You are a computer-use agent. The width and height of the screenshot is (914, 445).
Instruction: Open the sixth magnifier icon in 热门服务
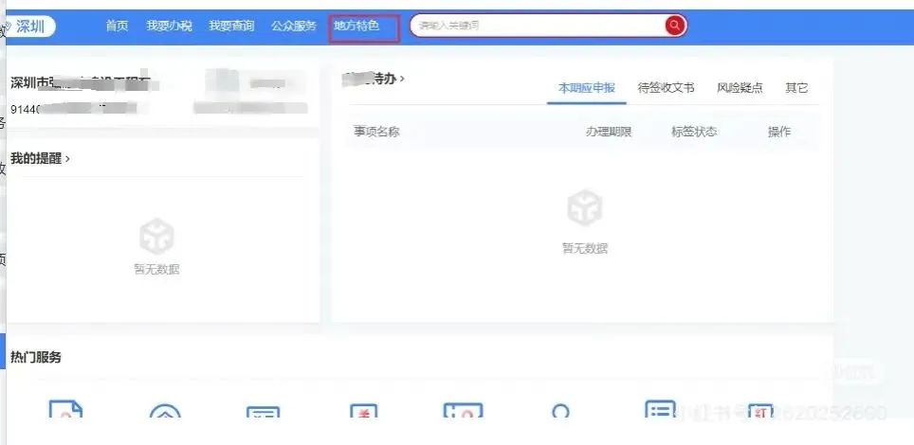tap(561, 415)
